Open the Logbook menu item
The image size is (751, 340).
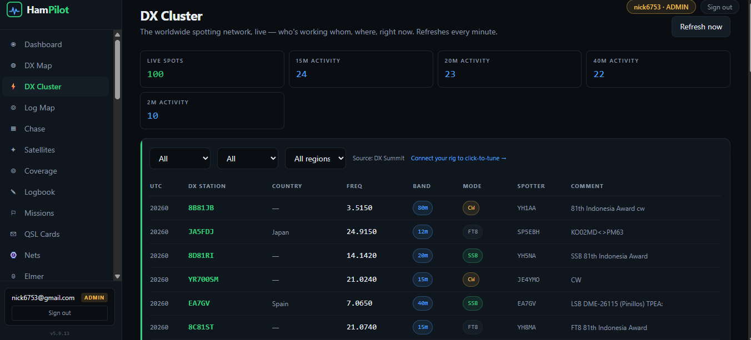pos(56,192)
